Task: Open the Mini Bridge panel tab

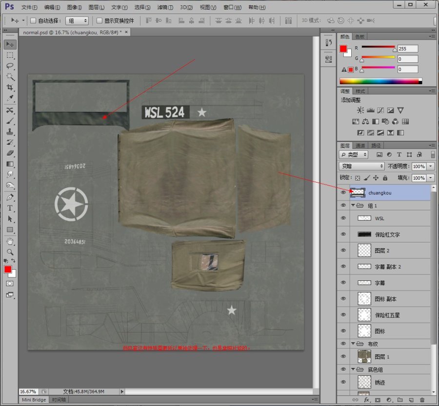Action: (x=34, y=400)
